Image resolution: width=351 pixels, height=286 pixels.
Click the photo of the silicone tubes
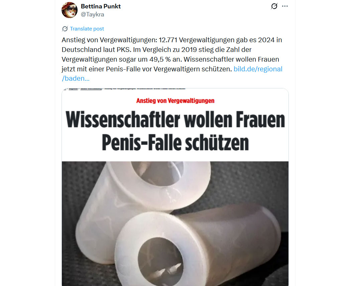point(175,224)
